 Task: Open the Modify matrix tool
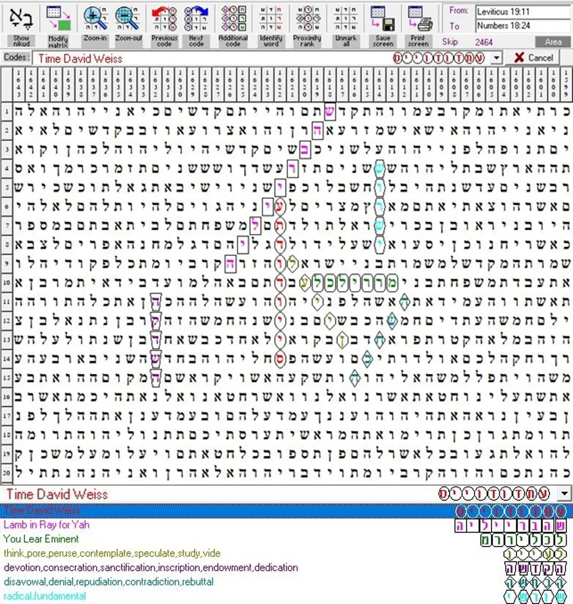pos(58,18)
